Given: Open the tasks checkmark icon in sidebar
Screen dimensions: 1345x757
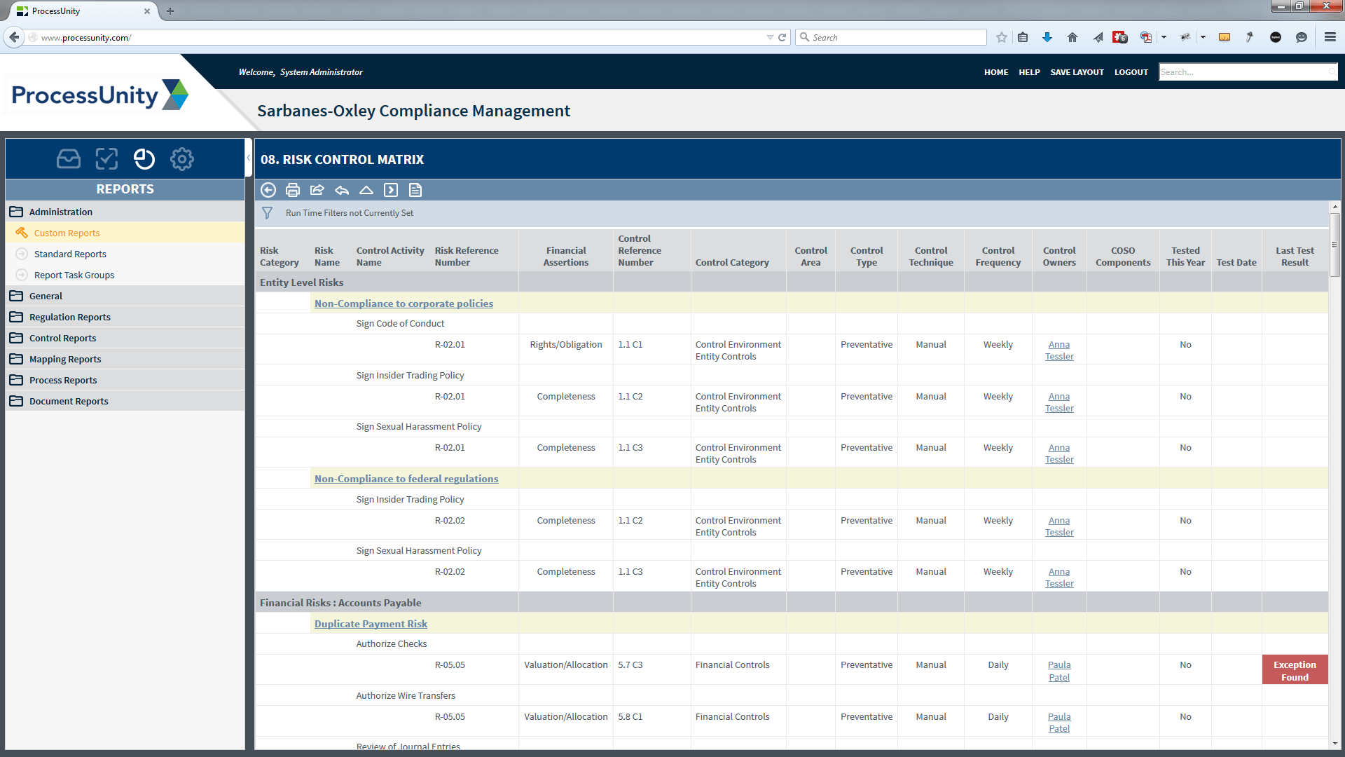Looking at the screenshot, I should (106, 159).
